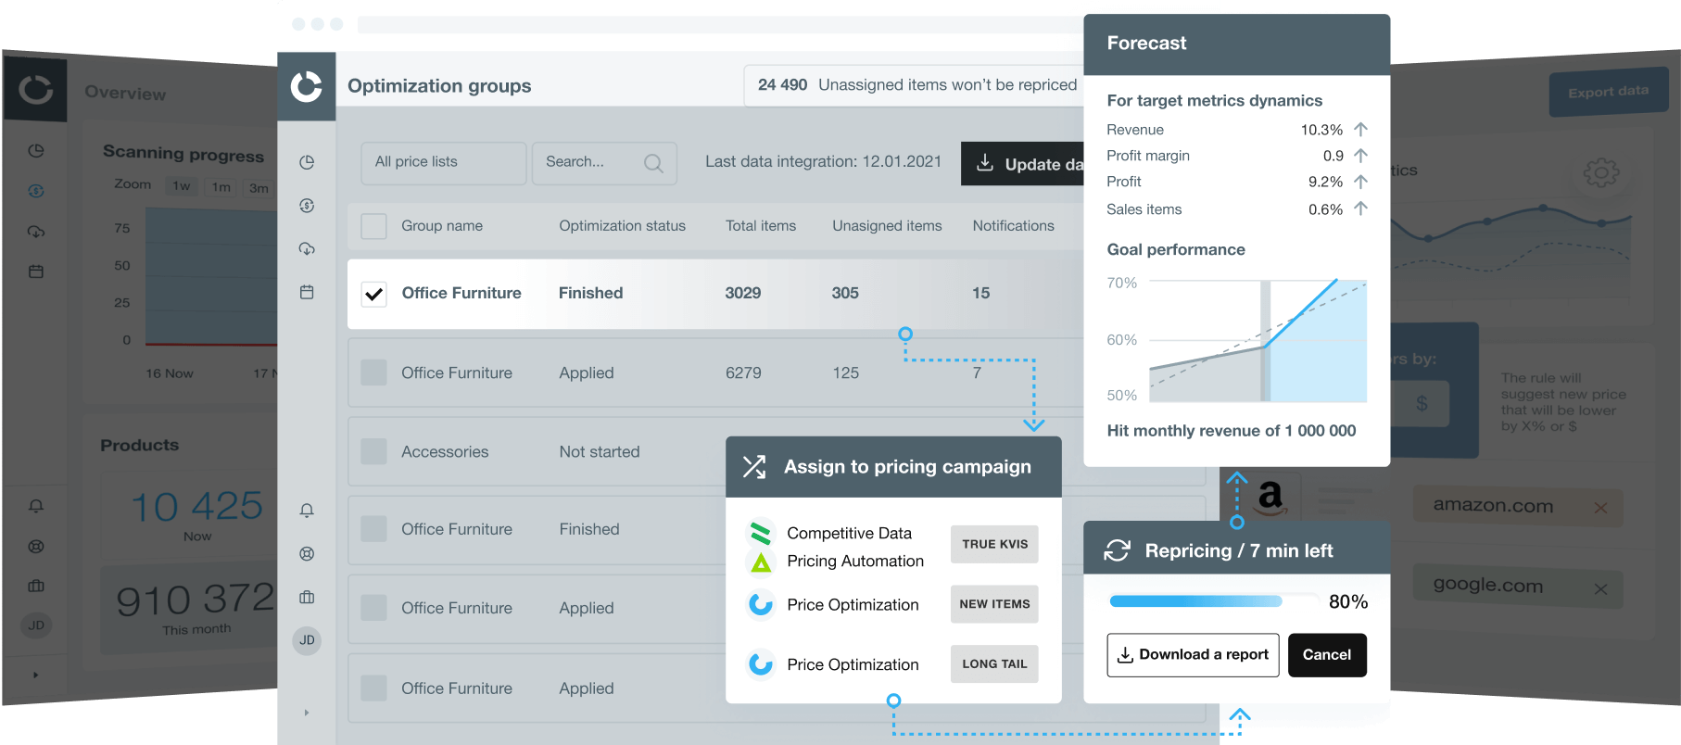
Task: Click the search magnifier icon
Action: [x=653, y=163]
